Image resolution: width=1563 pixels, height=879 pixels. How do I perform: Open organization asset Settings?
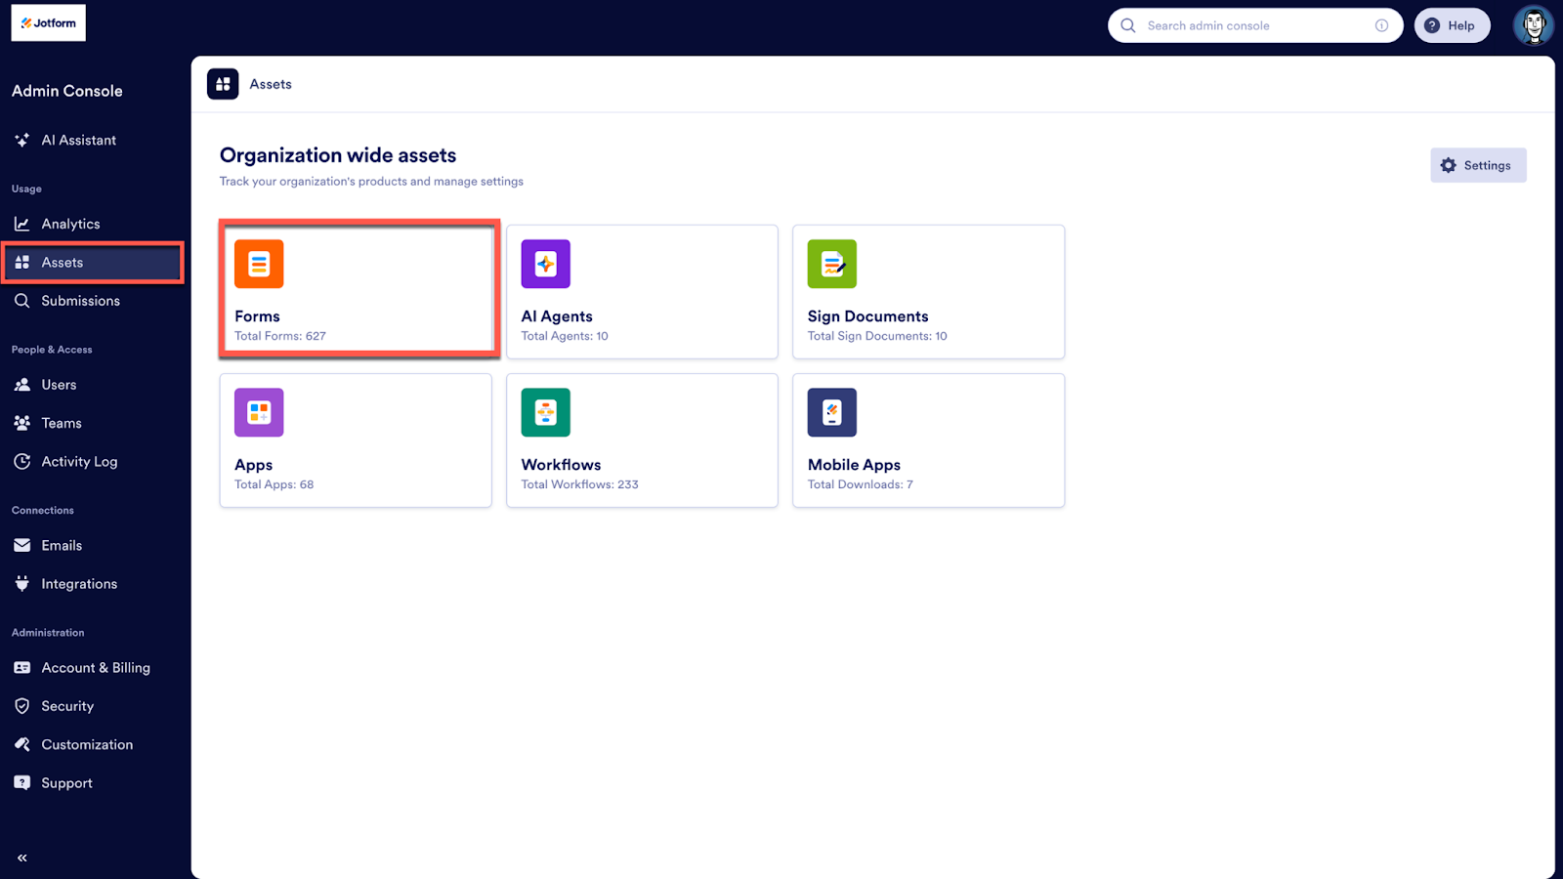(x=1478, y=165)
